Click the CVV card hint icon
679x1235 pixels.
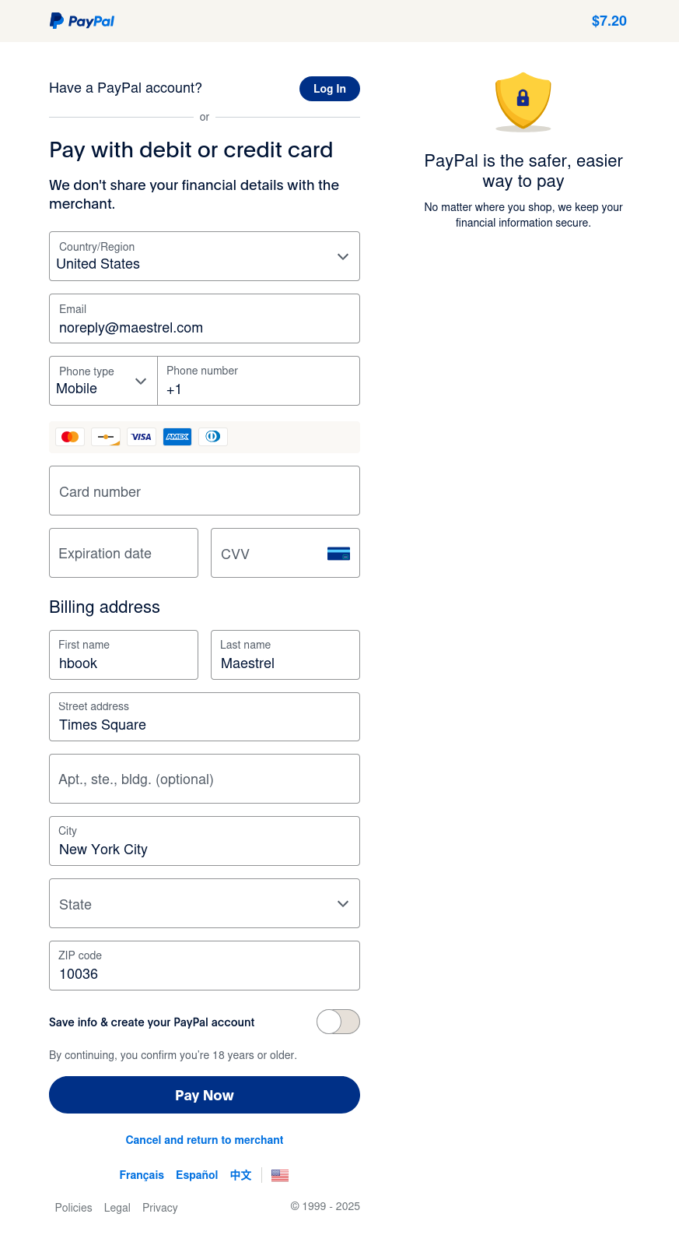(x=338, y=554)
